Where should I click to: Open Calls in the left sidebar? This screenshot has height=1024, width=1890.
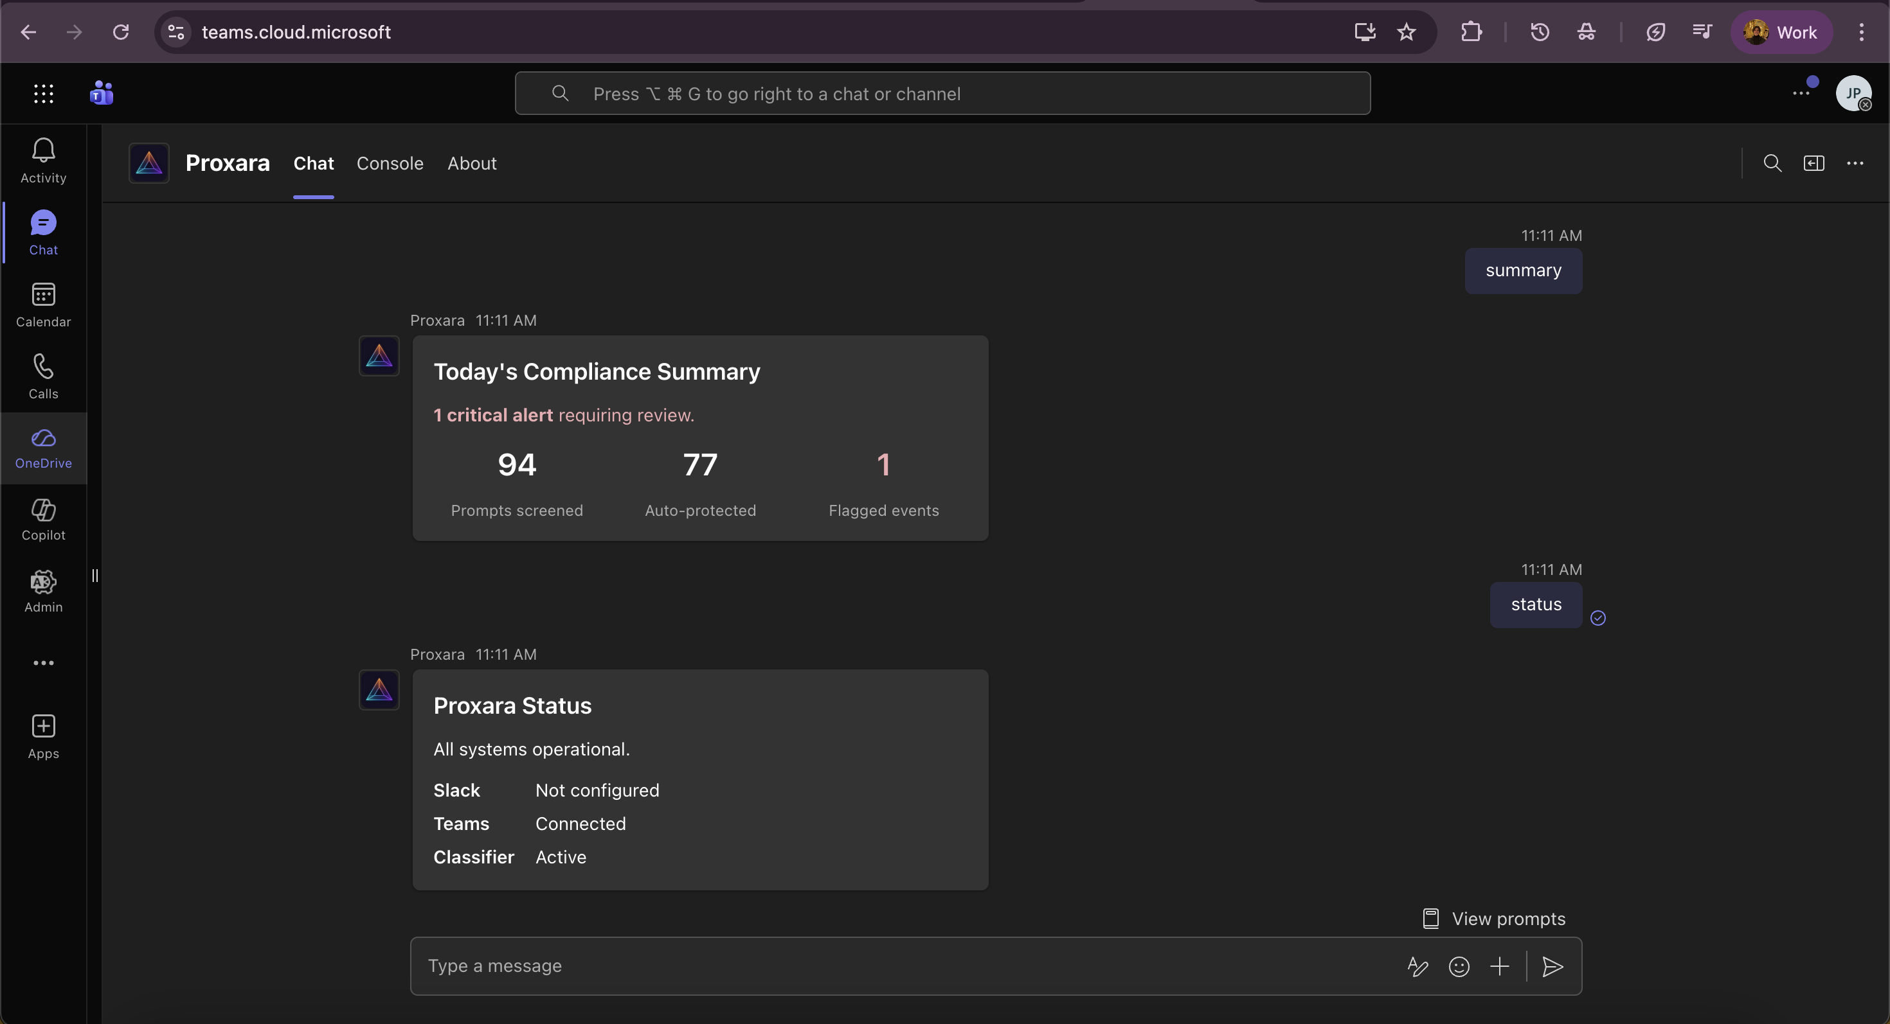[43, 376]
